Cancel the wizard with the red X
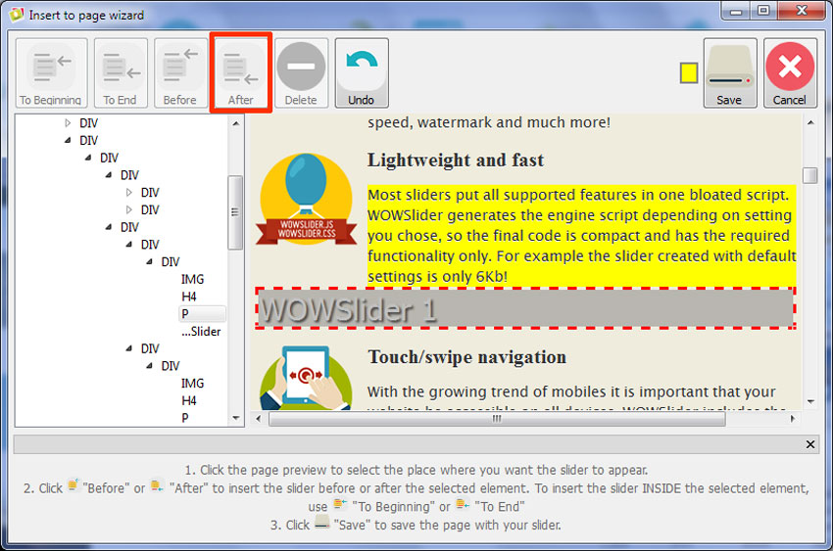This screenshot has height=551, width=833. point(790,72)
